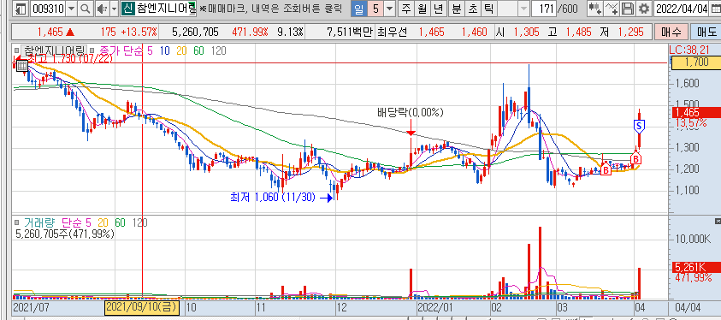Expand the speaker options dropdown arrow
The height and width of the screenshot is (320, 721).
114,9
